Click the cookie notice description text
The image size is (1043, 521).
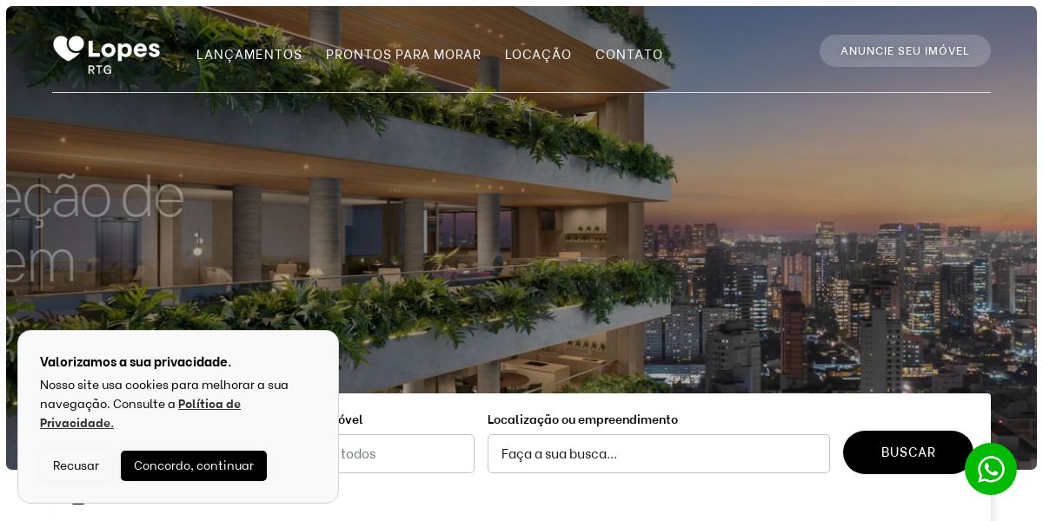tap(164, 404)
